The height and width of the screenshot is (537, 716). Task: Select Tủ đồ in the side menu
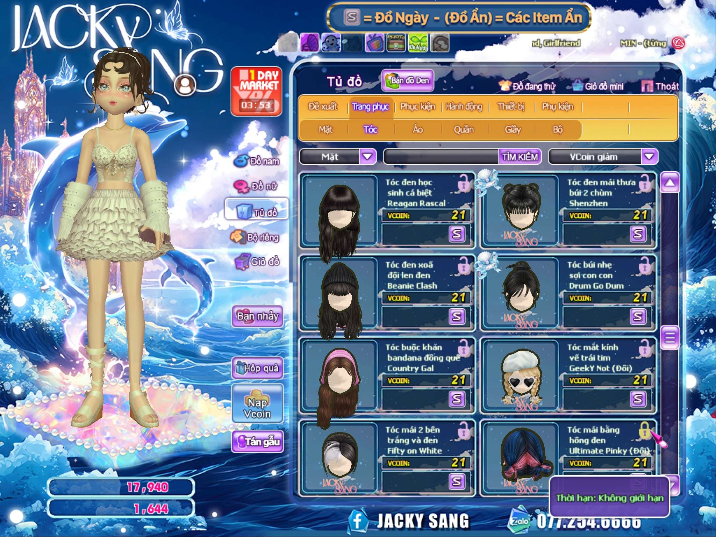tap(257, 209)
